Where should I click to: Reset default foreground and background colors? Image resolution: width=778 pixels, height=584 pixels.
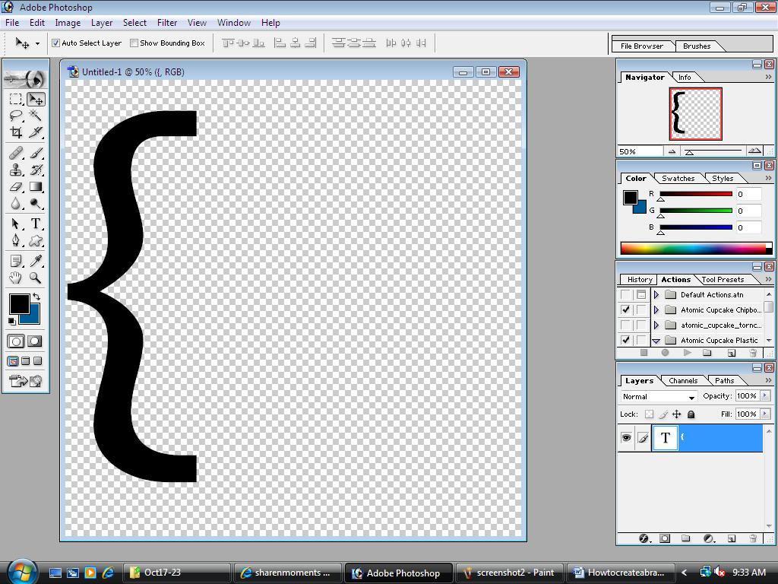(12, 322)
